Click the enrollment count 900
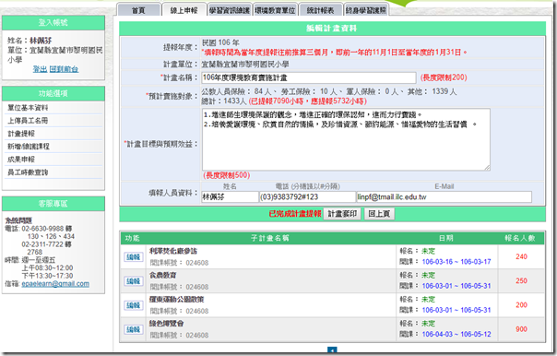Image resolution: width=557 pixels, height=356 pixels. (x=521, y=329)
